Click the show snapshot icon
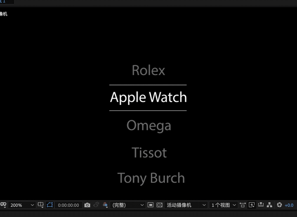The width and height of the screenshot is (297, 217). point(97,205)
